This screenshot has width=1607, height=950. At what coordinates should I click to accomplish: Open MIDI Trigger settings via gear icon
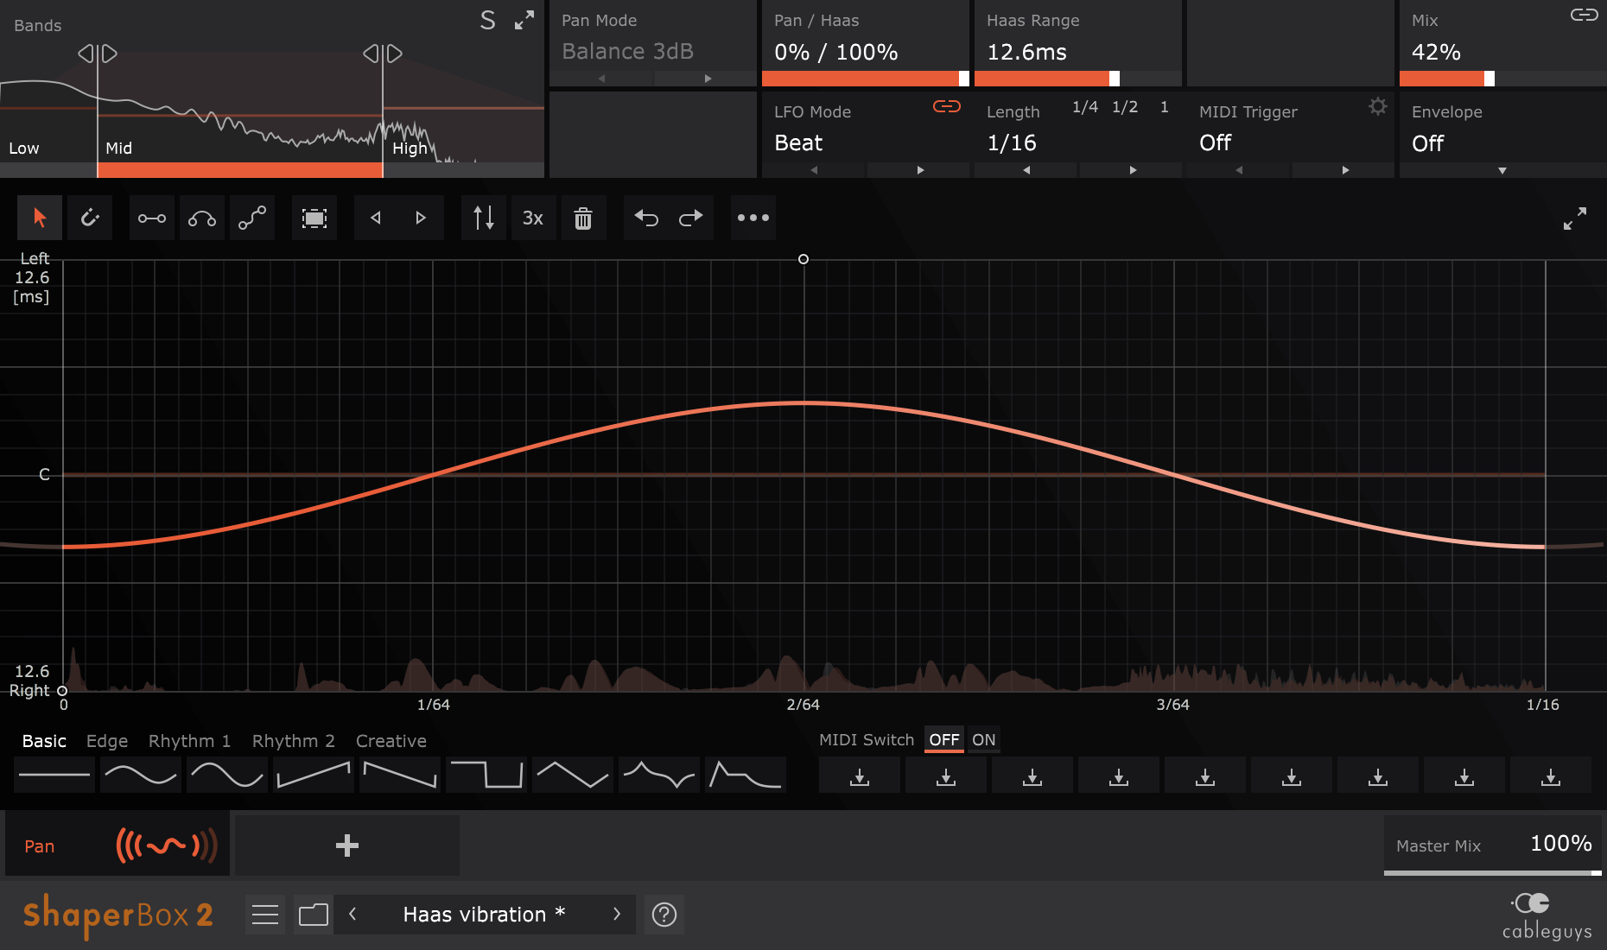pyautogui.click(x=1377, y=106)
